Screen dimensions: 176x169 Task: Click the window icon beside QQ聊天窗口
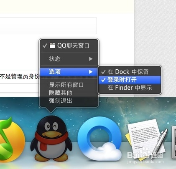(x=52, y=45)
